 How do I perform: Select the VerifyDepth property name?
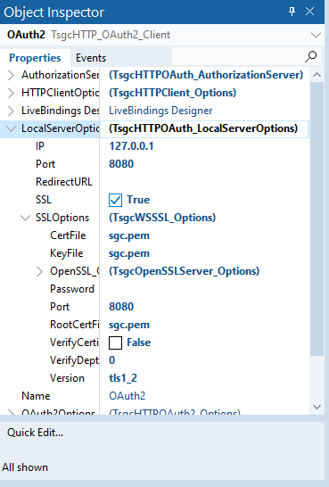point(75,360)
